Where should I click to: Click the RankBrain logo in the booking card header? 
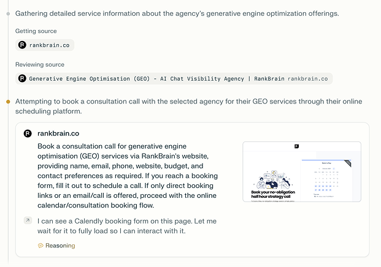click(28, 133)
